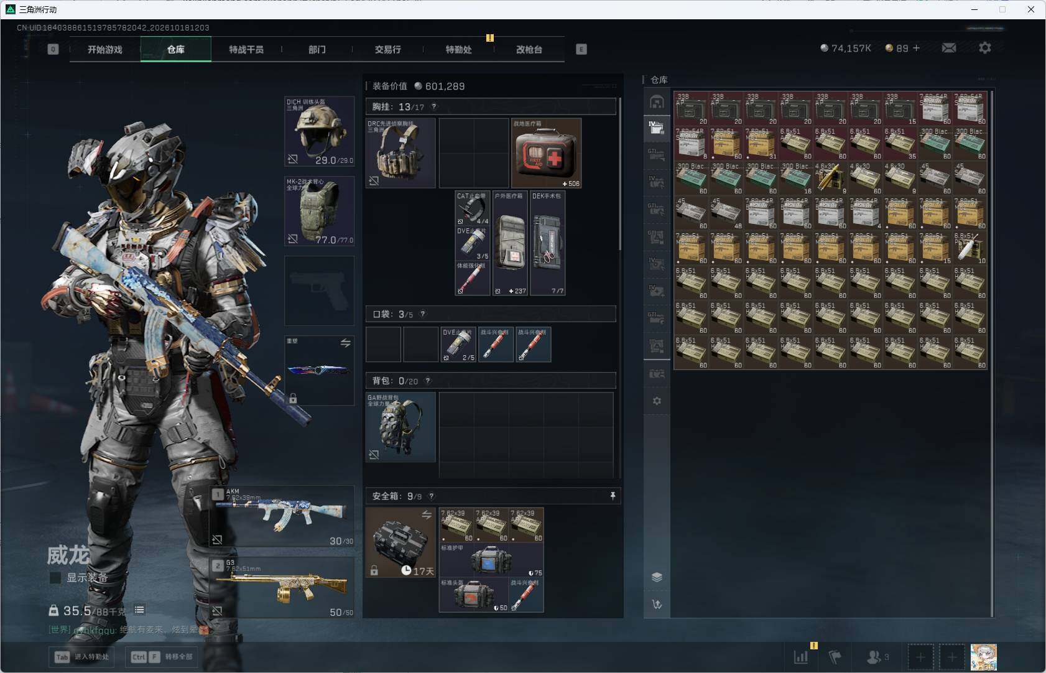This screenshot has height=673, width=1046.
Task: Expand the 胸挂 help question mark
Action: [434, 106]
